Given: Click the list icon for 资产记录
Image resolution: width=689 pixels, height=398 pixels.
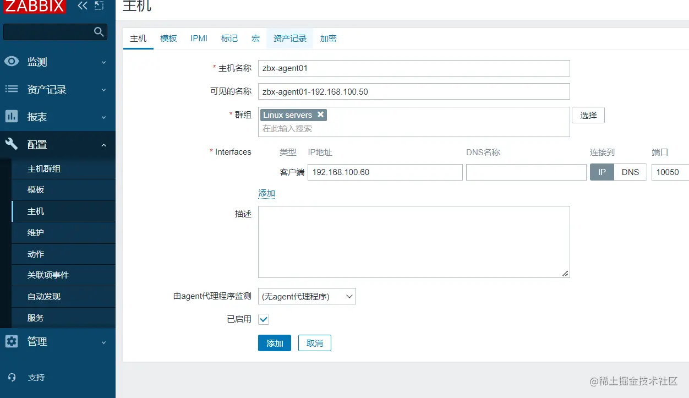Looking at the screenshot, I should pyautogui.click(x=12, y=89).
